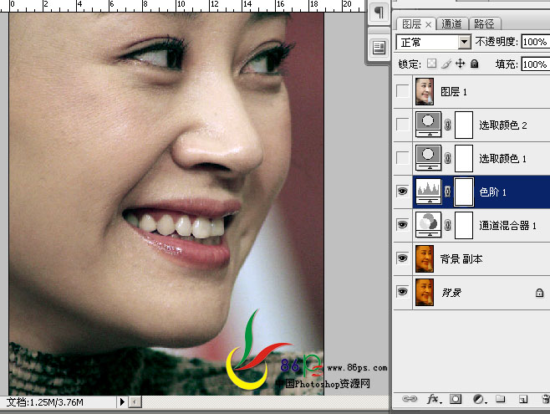Click the 不透明度 opacity field
Screen dimensions: 550x414
535,42
